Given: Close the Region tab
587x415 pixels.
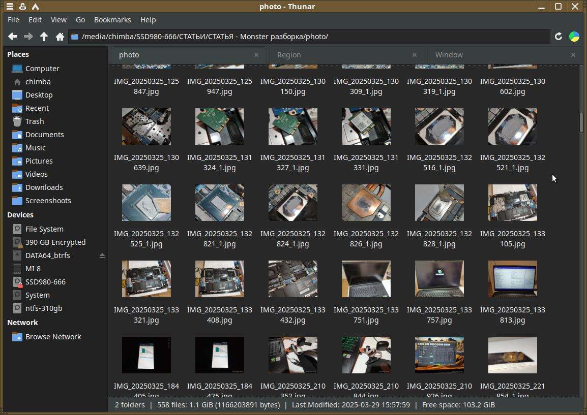Looking at the screenshot, I should coord(414,55).
